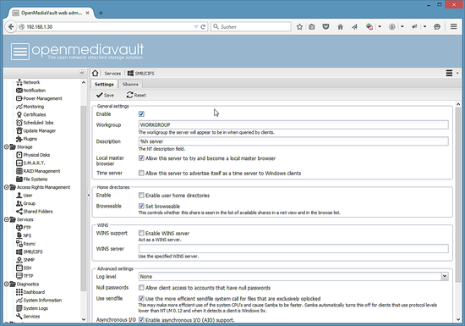
Task: Open Update Manager in sidebar
Action: pos(36,130)
